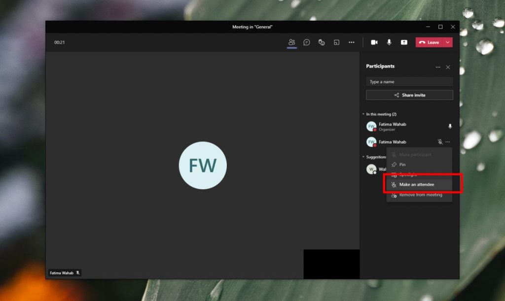Open participant options for second Fatima Wahab
505x301 pixels.
pyautogui.click(x=448, y=142)
